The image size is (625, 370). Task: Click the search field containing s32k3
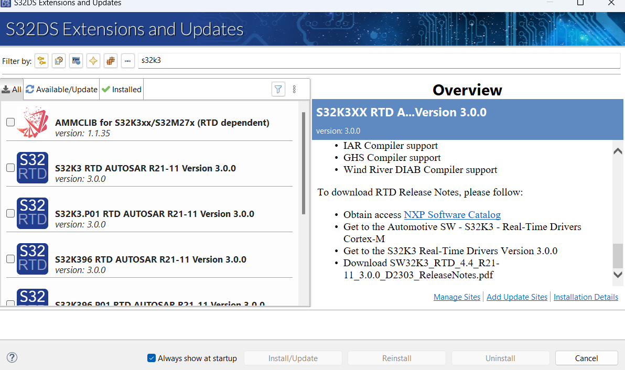click(x=379, y=61)
